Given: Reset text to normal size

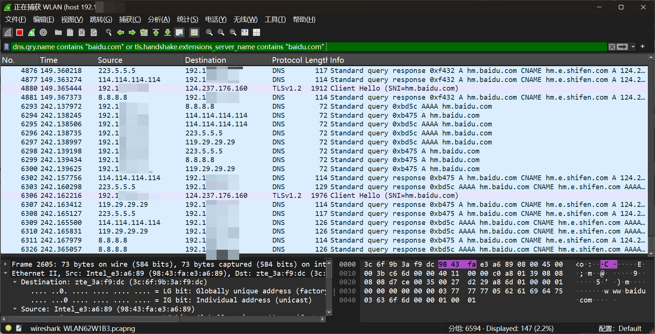Looking at the screenshot, I should (233, 32).
